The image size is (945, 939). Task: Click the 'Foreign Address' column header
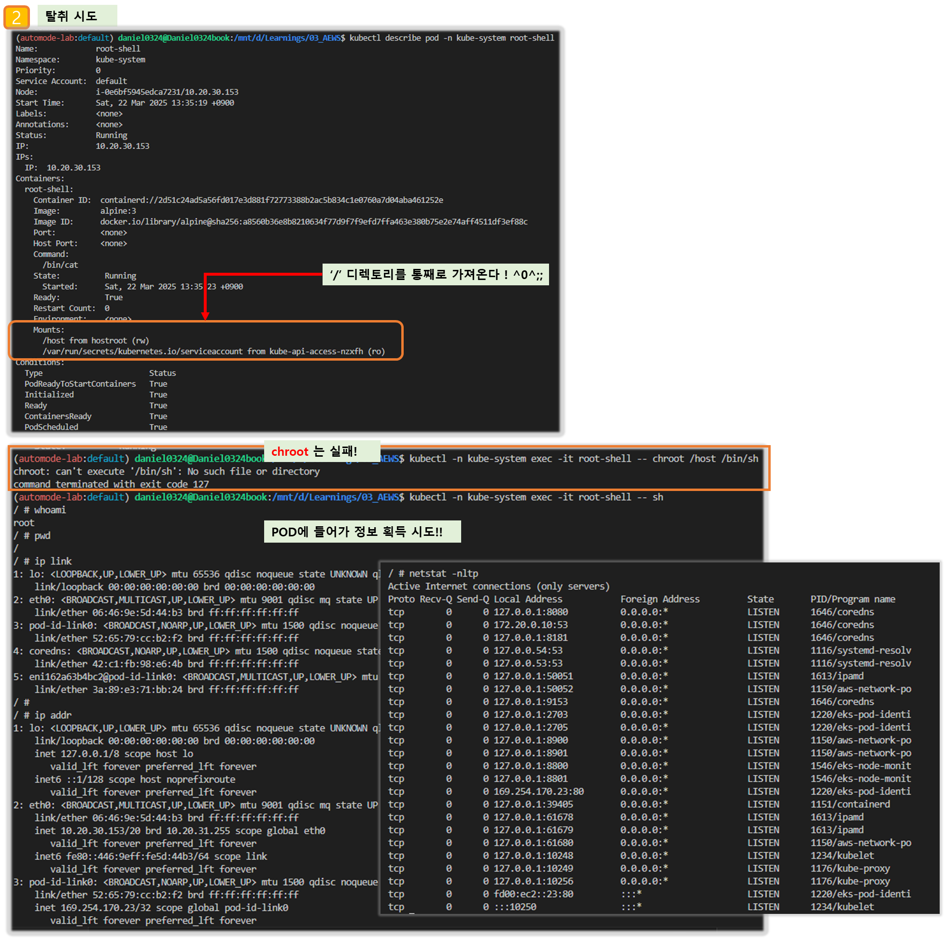(660, 599)
